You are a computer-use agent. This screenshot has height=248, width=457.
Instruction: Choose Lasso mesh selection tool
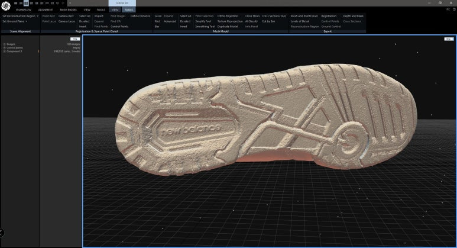[158, 16]
